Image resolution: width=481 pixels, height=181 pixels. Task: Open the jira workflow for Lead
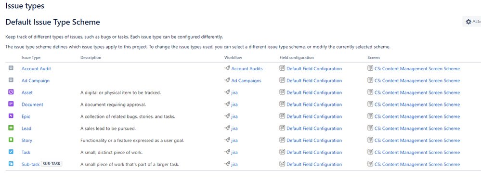tap(234, 129)
